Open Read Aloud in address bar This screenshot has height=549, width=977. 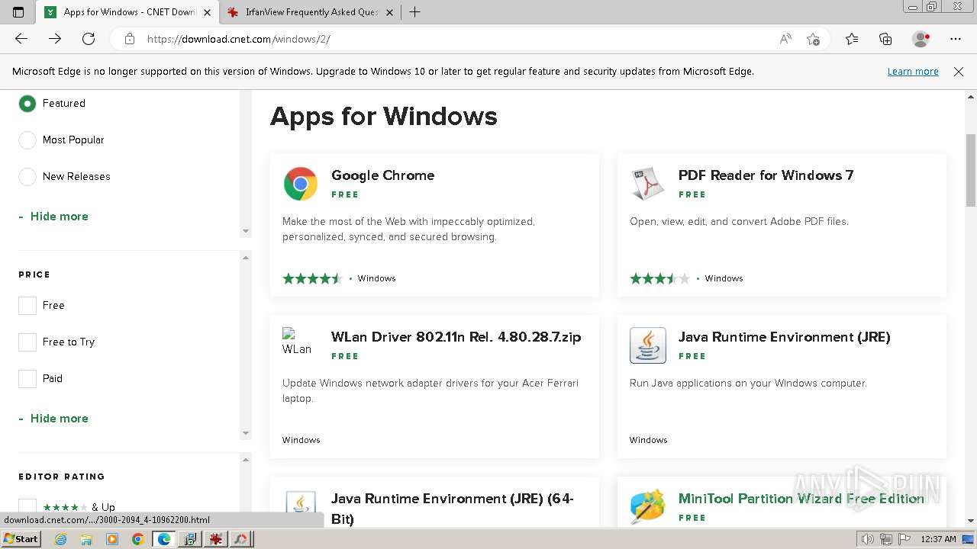(785, 39)
